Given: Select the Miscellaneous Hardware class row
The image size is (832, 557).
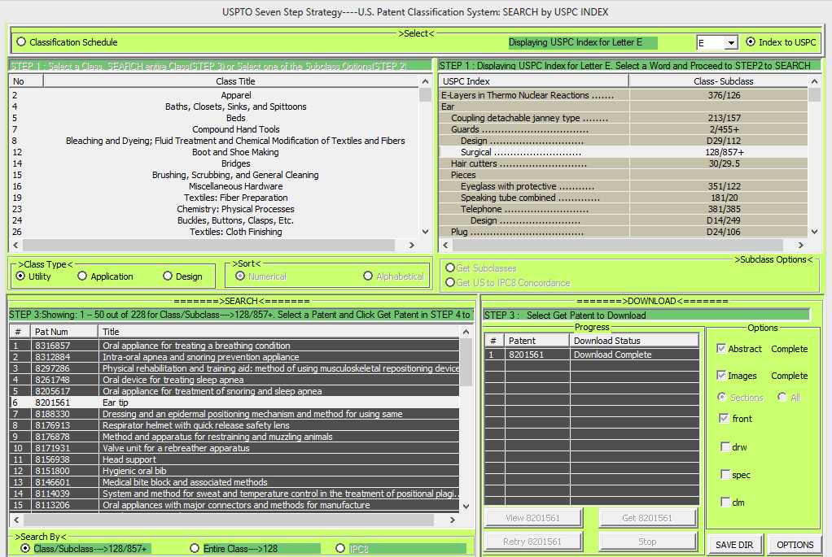Looking at the screenshot, I should 214,186.
